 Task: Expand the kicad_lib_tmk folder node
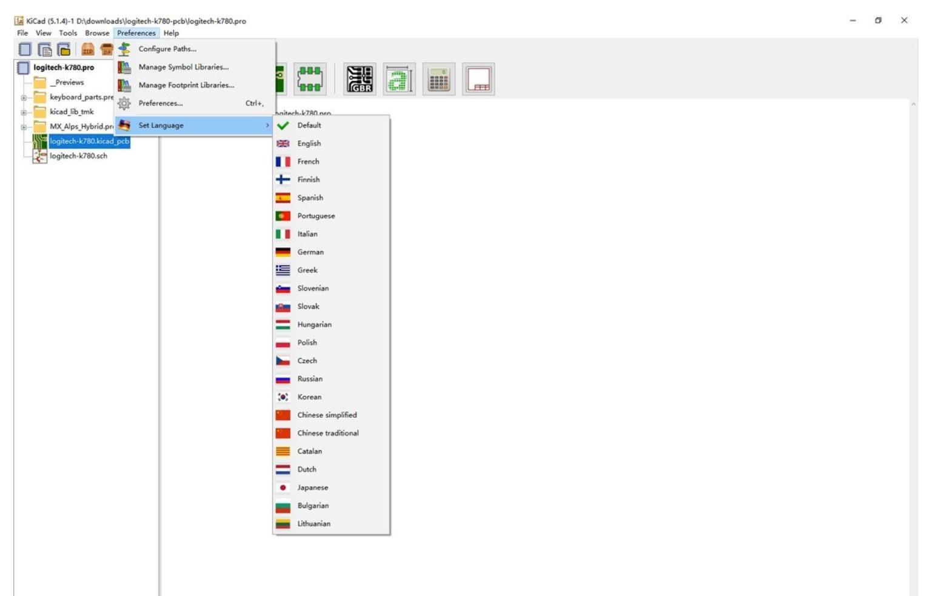[x=24, y=112]
